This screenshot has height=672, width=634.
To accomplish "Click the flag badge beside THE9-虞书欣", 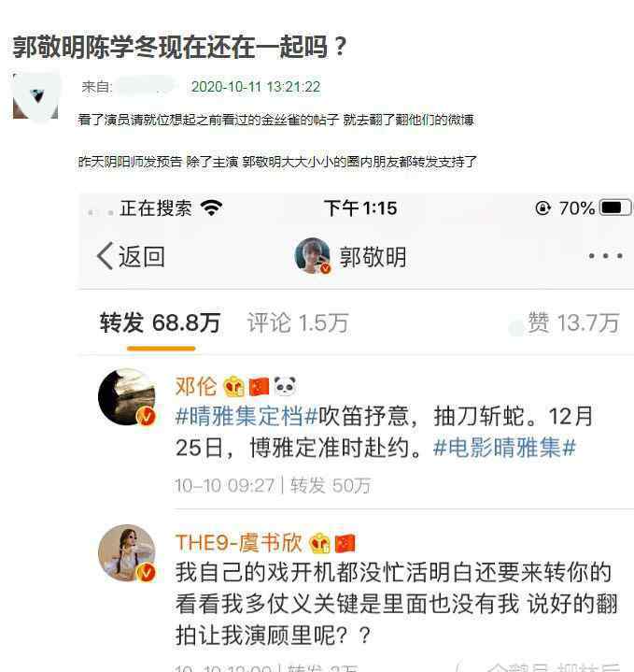I will pyautogui.click(x=345, y=543).
